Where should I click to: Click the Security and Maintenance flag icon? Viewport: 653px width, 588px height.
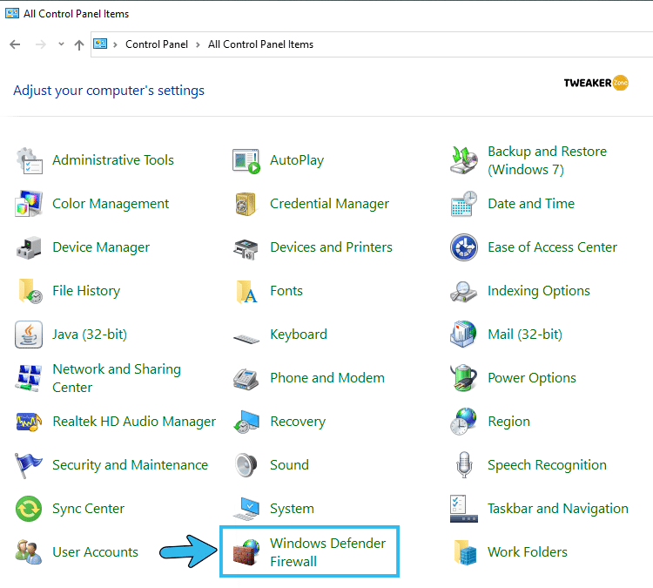[x=29, y=466]
